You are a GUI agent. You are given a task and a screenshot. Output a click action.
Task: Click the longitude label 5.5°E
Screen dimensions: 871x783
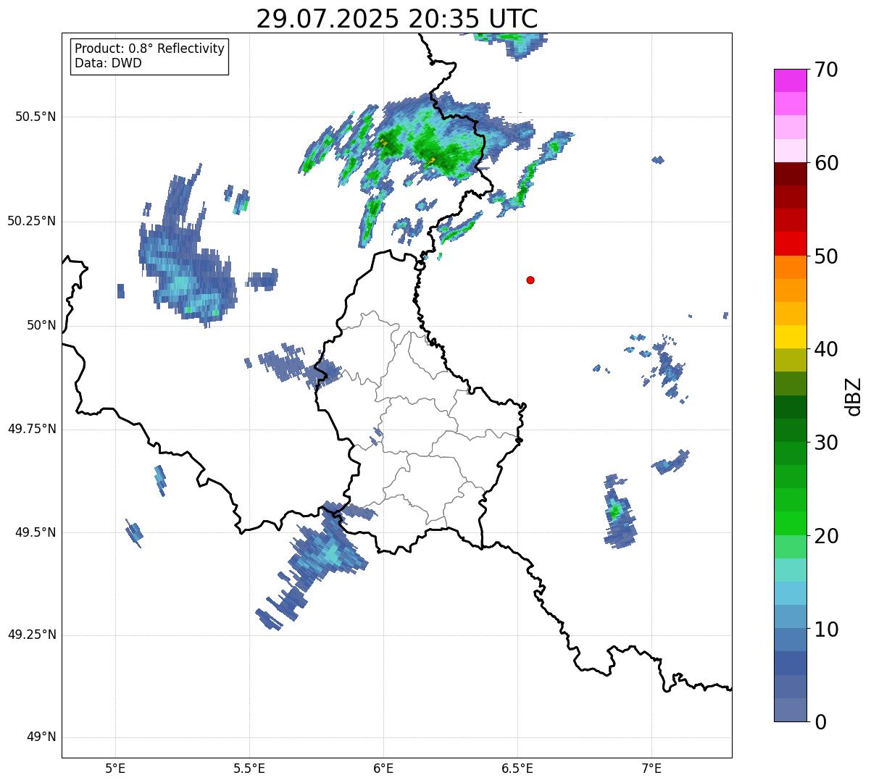[x=249, y=768]
